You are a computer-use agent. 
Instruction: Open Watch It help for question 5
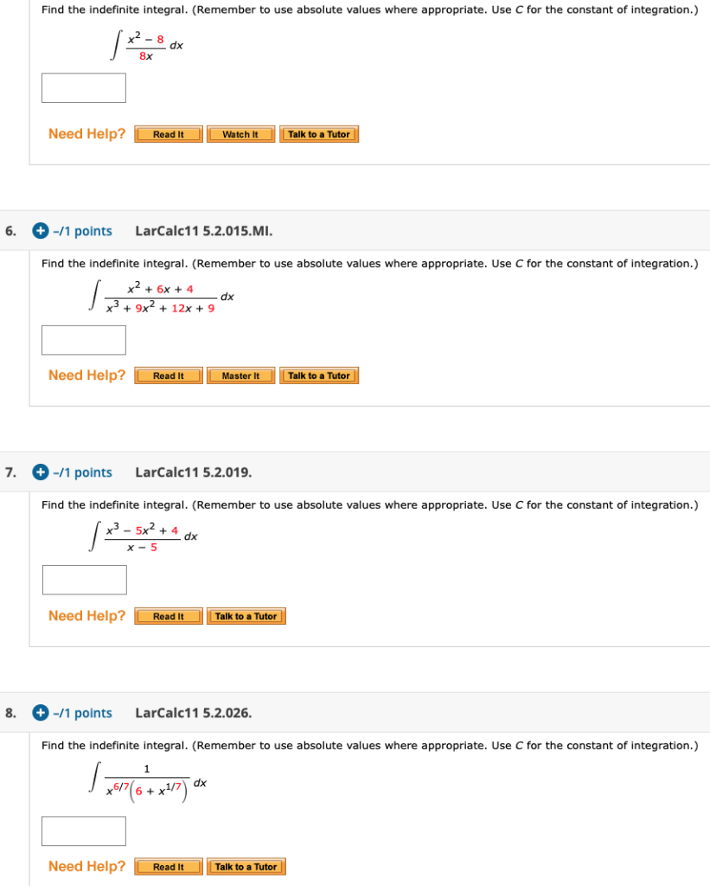click(x=240, y=133)
